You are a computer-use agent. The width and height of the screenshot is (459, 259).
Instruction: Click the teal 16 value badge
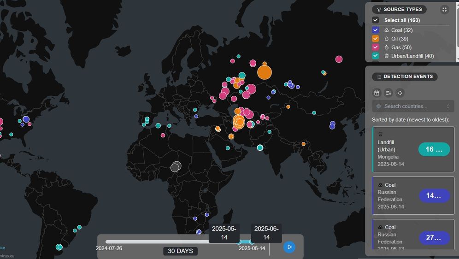(434, 149)
